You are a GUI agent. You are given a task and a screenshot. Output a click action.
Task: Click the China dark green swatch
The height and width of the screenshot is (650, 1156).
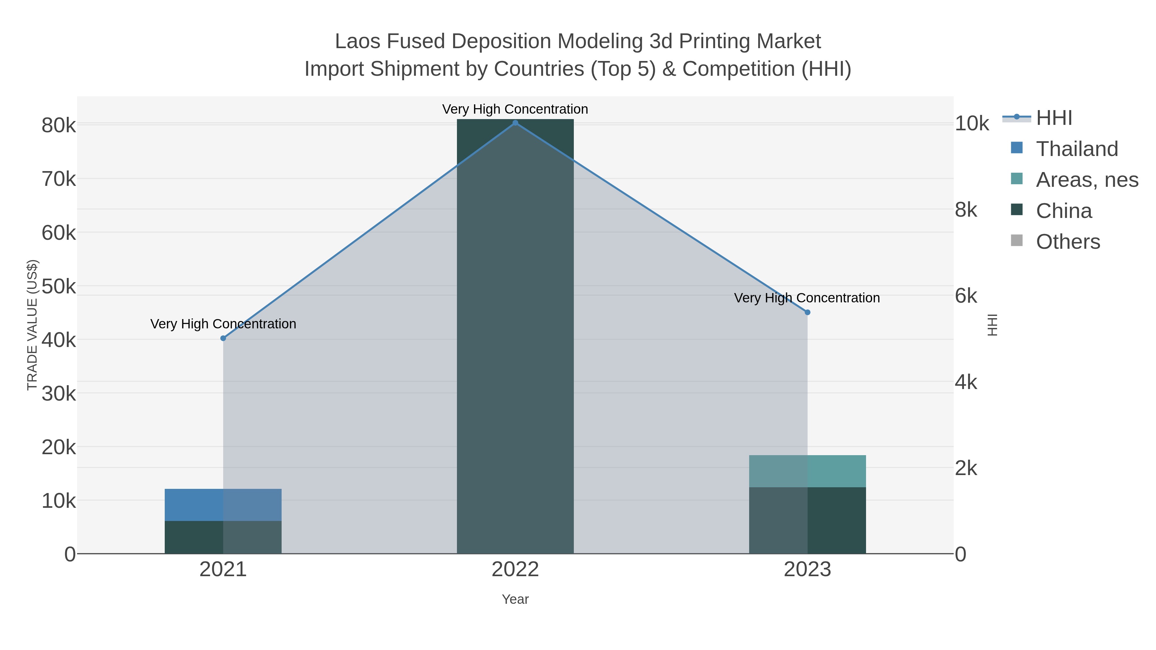coord(1016,210)
